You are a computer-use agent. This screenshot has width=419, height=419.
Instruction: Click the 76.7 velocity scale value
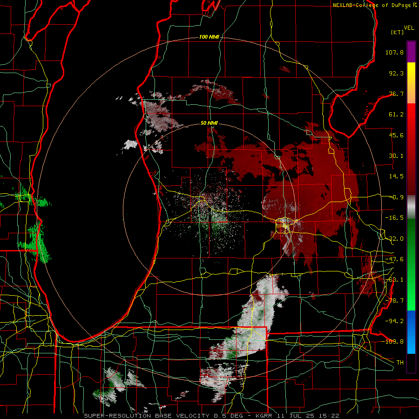coord(396,94)
